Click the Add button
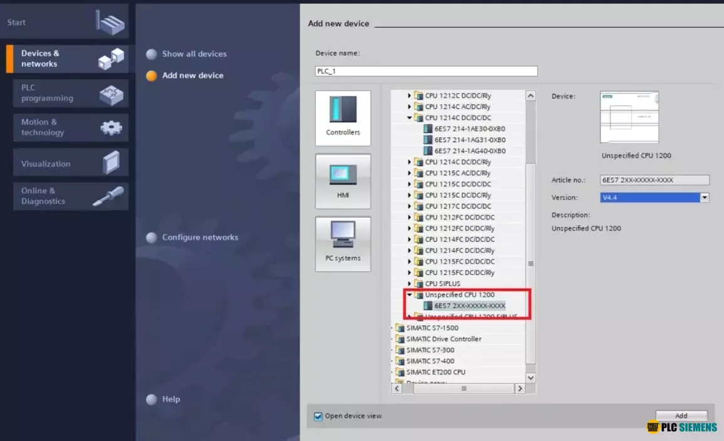Image resolution: width=724 pixels, height=441 pixels. click(x=681, y=415)
